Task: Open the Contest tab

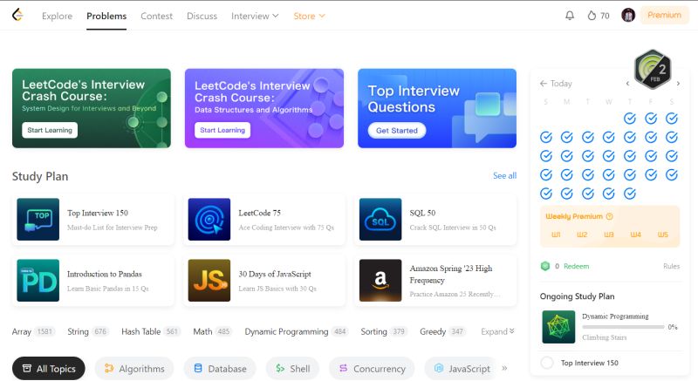Action: point(156,16)
